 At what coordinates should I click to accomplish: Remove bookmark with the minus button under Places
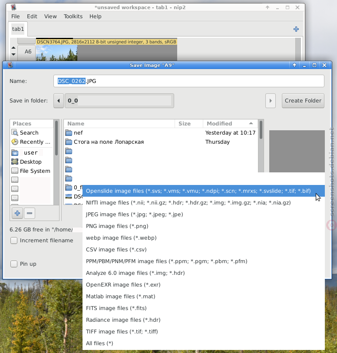pos(30,213)
